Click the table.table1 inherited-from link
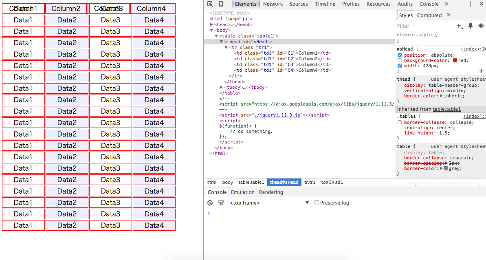 pyautogui.click(x=446, y=109)
